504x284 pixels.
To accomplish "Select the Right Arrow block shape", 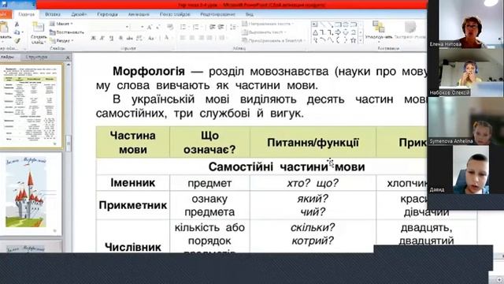I will (338, 32).
